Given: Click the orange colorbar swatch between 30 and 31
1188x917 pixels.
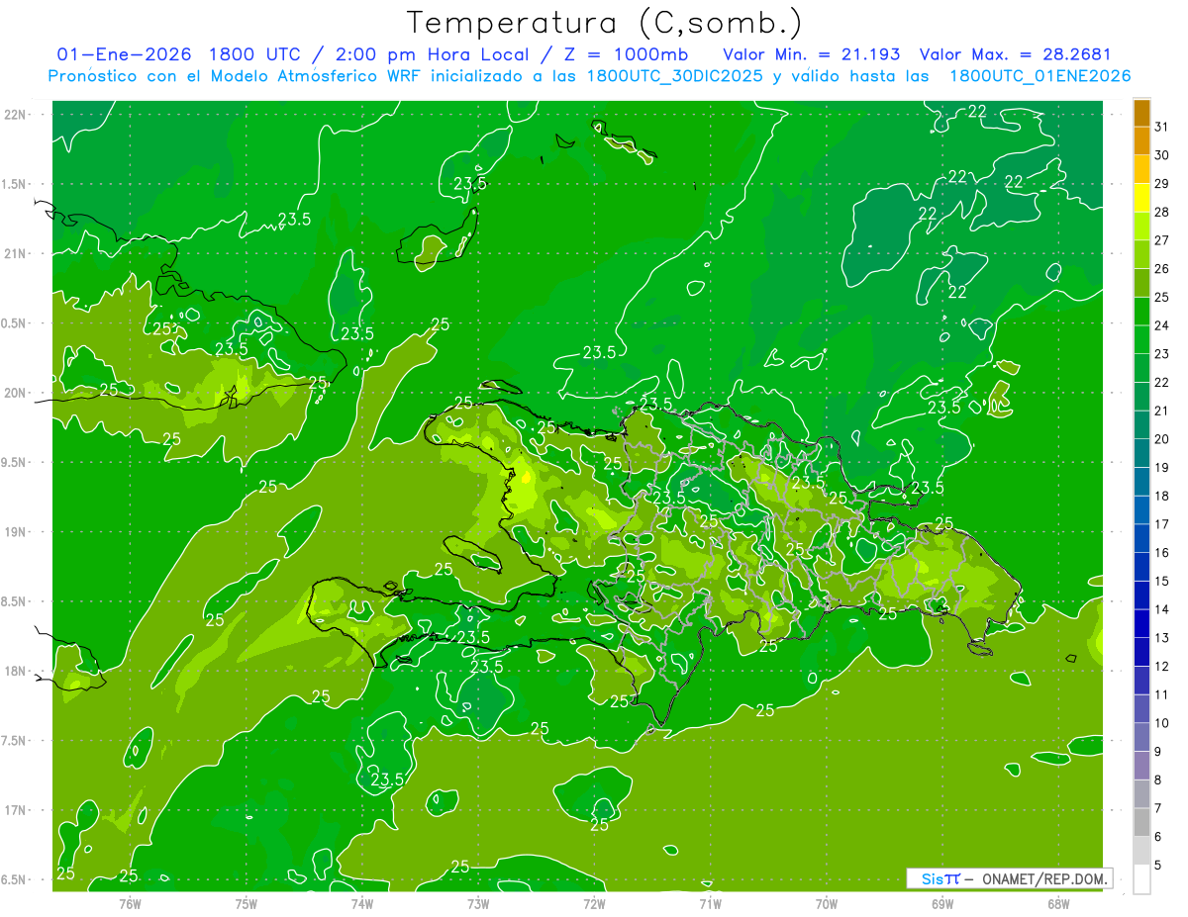Looking at the screenshot, I should [x=1141, y=140].
